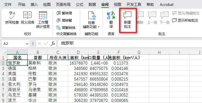This screenshot has width=202, height=103.
Task: Select cell containing 意大利
Action: click(17, 84)
